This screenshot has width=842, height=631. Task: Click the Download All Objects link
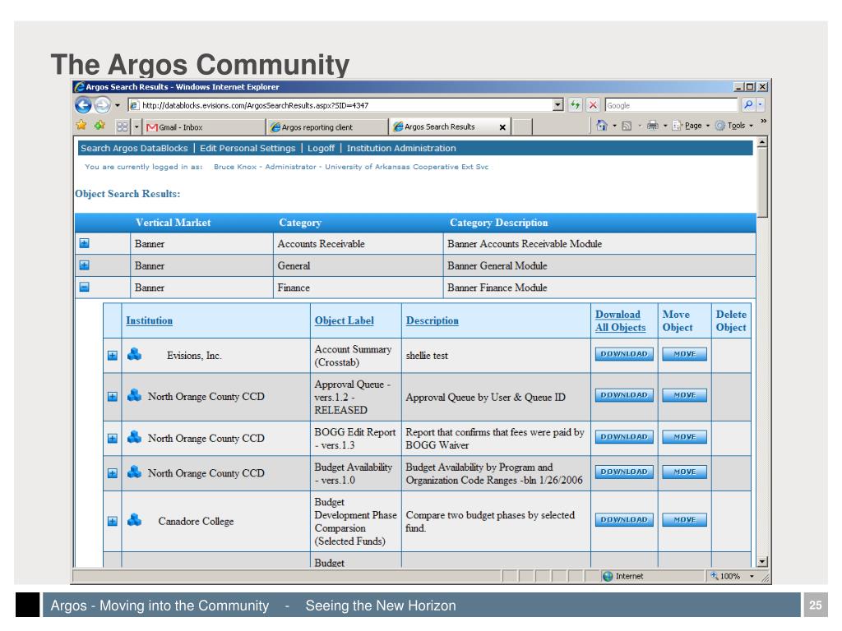click(x=620, y=321)
